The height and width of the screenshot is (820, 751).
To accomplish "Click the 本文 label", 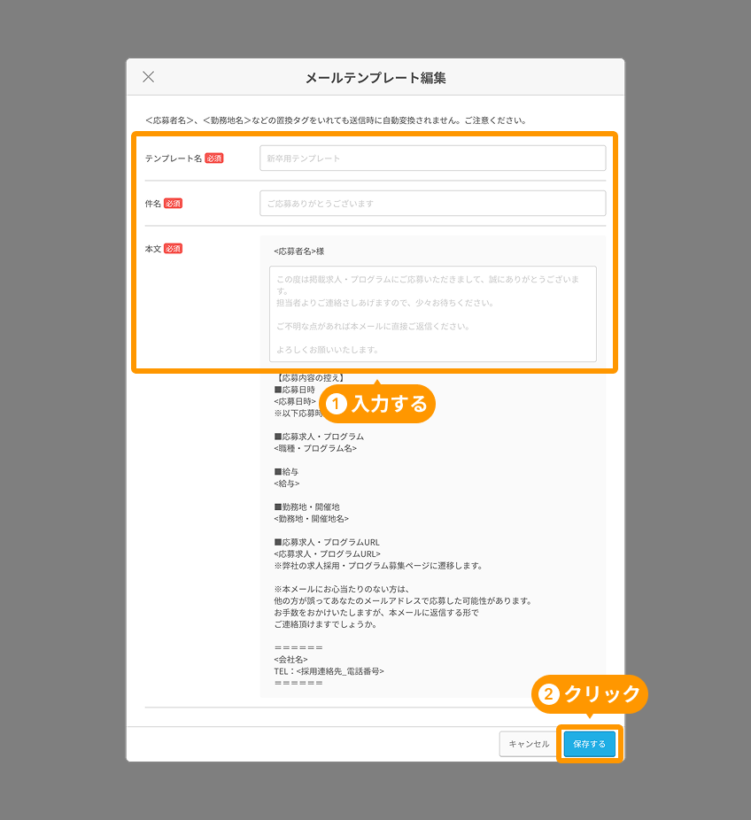I will coord(152,249).
